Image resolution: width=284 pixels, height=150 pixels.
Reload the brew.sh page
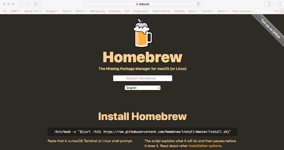coord(198,4)
